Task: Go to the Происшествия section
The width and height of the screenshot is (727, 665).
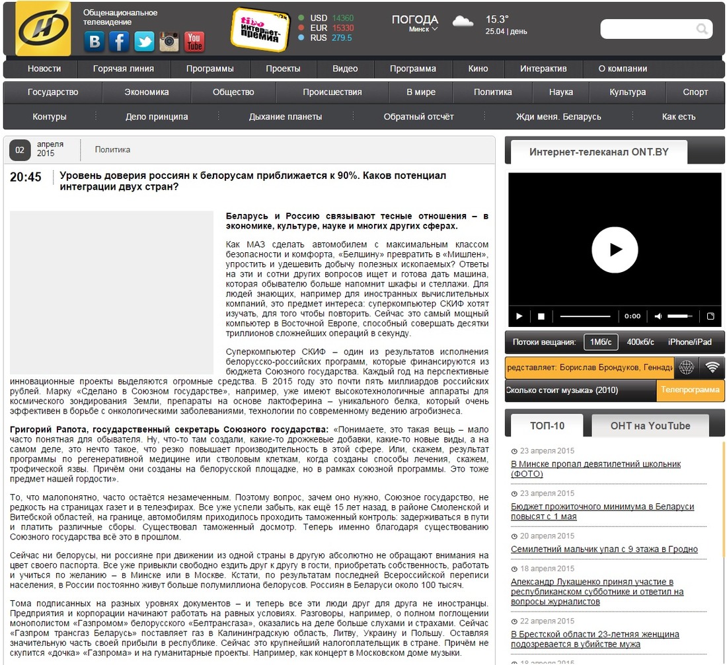Action: tap(332, 92)
